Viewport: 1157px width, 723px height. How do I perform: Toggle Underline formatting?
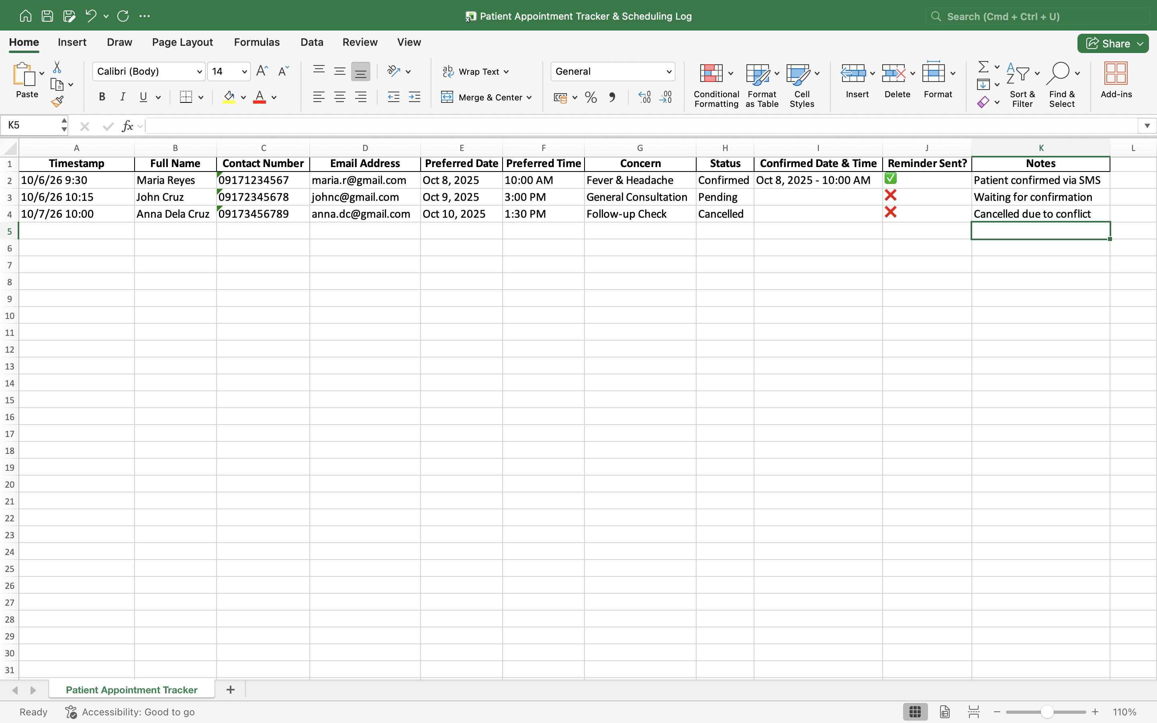[143, 97]
